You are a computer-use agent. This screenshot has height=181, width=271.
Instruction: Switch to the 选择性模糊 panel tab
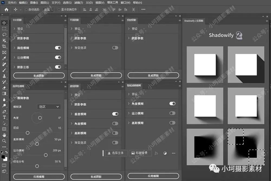click(18, 86)
